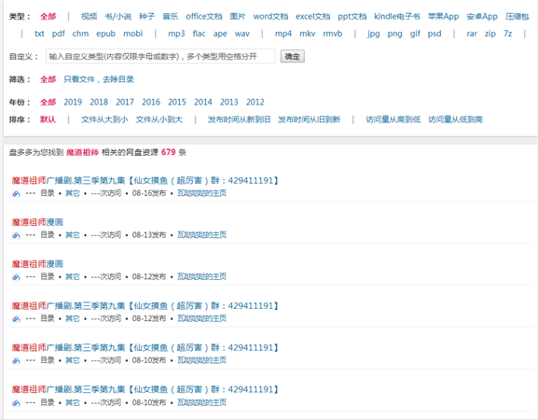Filter by mp3 extension
Viewport: 538px width, 420px height.
[x=176, y=34]
